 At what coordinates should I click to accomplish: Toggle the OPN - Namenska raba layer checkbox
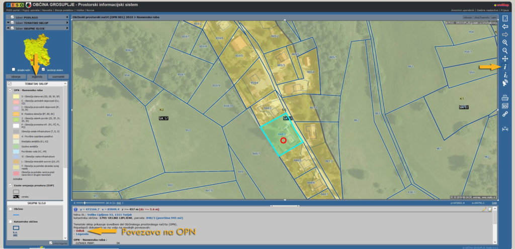point(11,90)
